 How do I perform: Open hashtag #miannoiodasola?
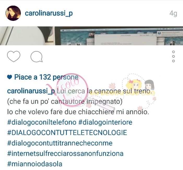point(35,164)
